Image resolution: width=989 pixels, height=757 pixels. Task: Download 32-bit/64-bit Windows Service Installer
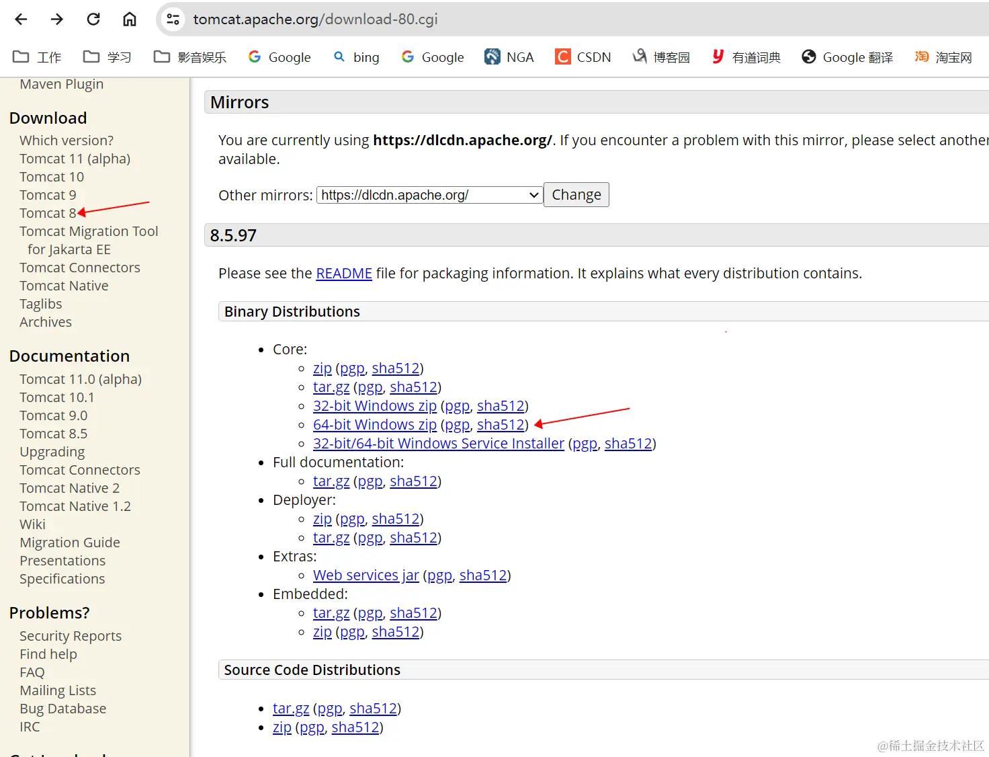pos(439,444)
